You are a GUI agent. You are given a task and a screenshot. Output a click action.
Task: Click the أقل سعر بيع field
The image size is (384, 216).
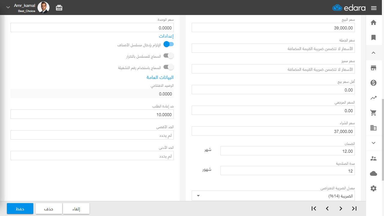pos(273,90)
